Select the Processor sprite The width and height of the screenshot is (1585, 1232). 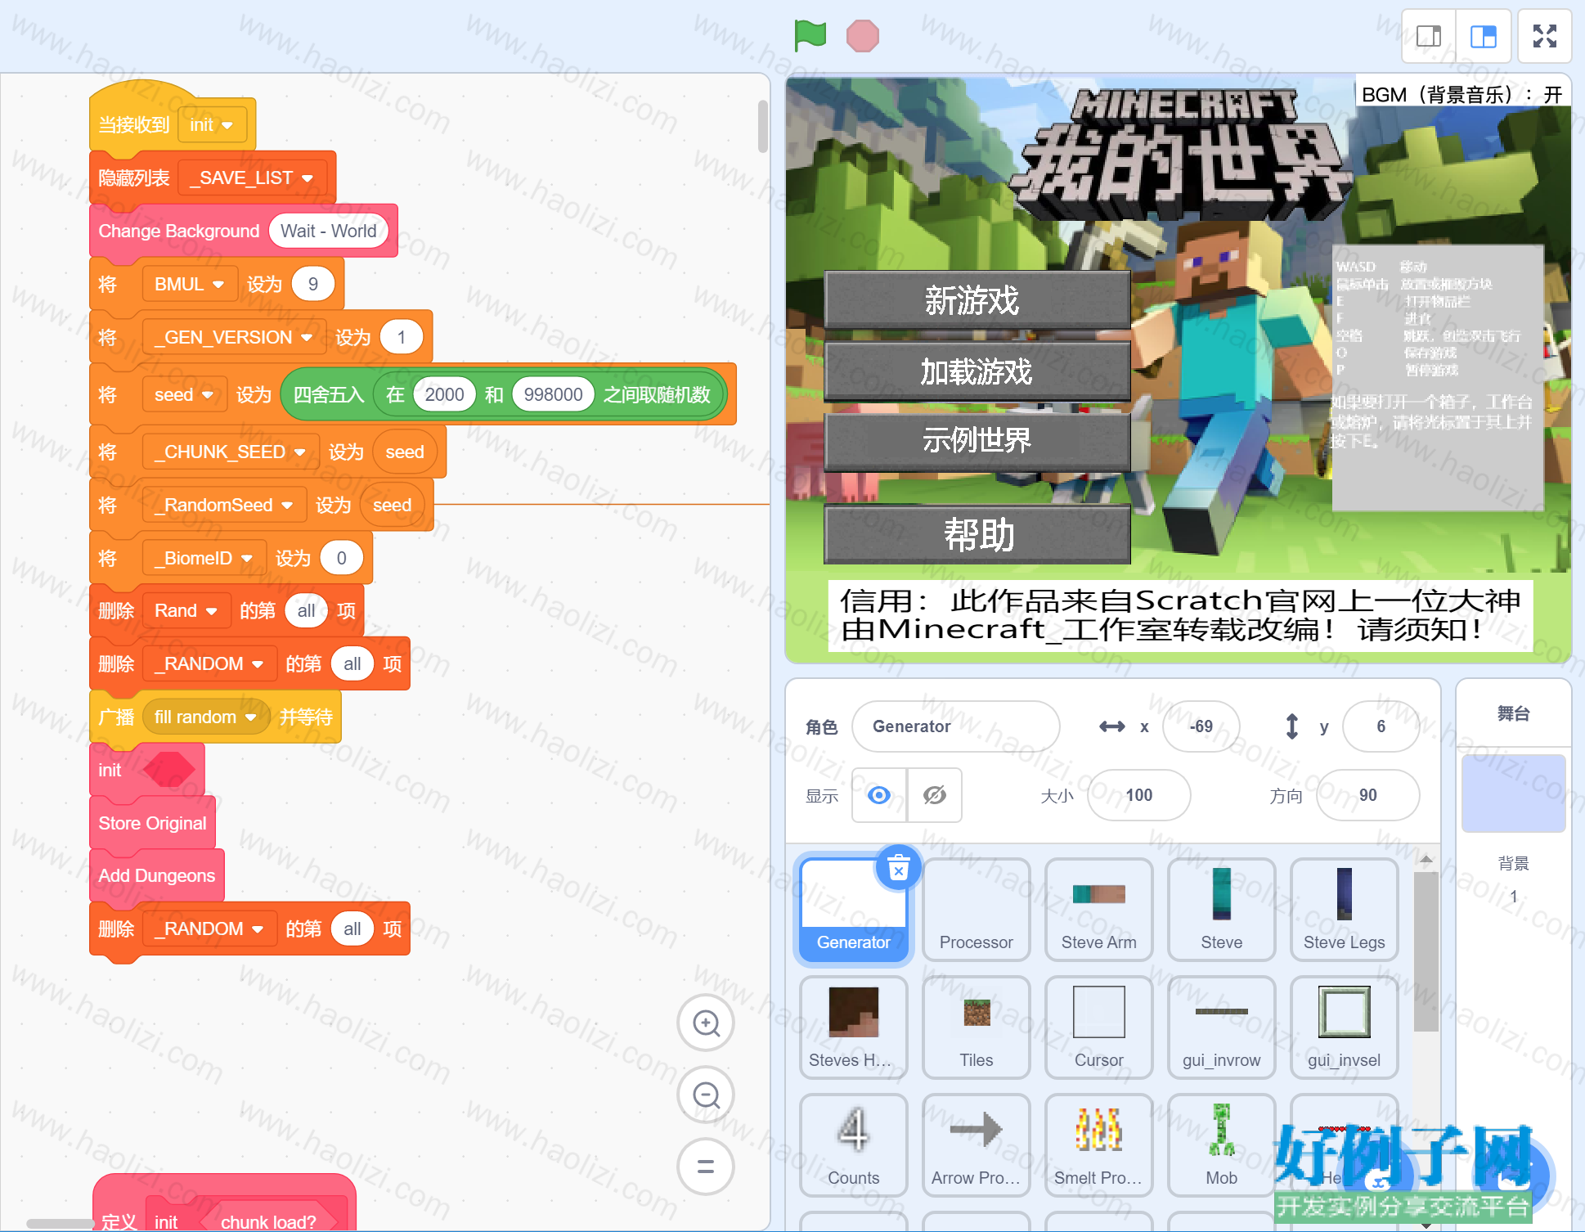[x=976, y=909]
